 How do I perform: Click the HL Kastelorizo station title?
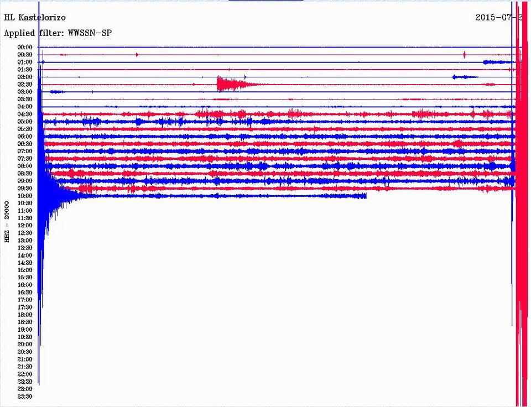[34, 17]
